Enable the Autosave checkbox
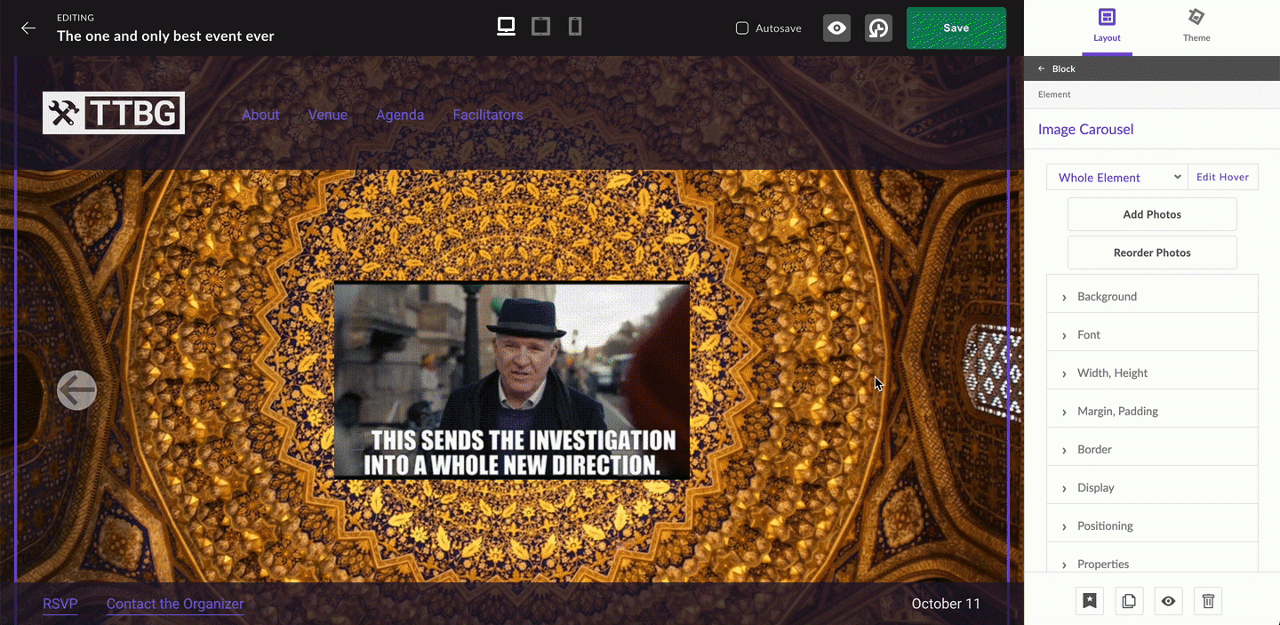The image size is (1280, 625). 742,28
